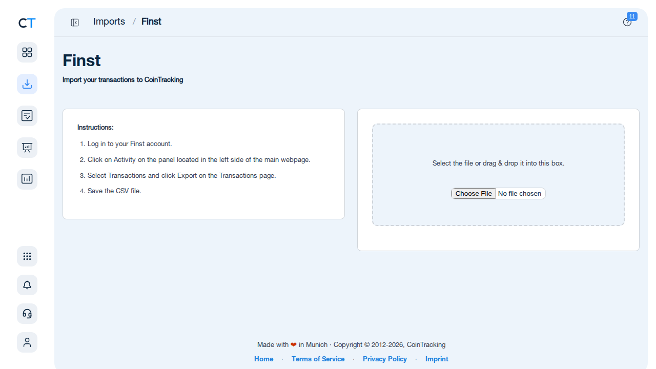Click the 'Made with ❤ in Munich' copyright text
The image size is (656, 369).
click(352, 344)
